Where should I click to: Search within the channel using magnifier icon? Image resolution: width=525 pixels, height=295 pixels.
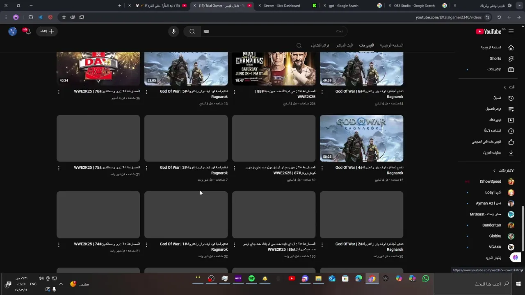(299, 45)
